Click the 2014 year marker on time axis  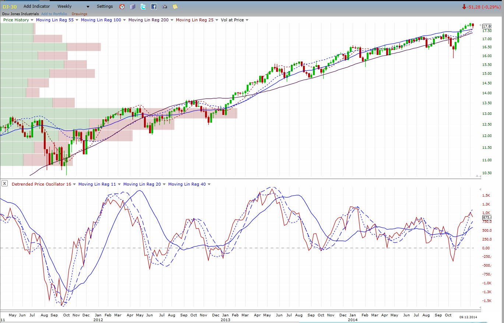click(353, 320)
